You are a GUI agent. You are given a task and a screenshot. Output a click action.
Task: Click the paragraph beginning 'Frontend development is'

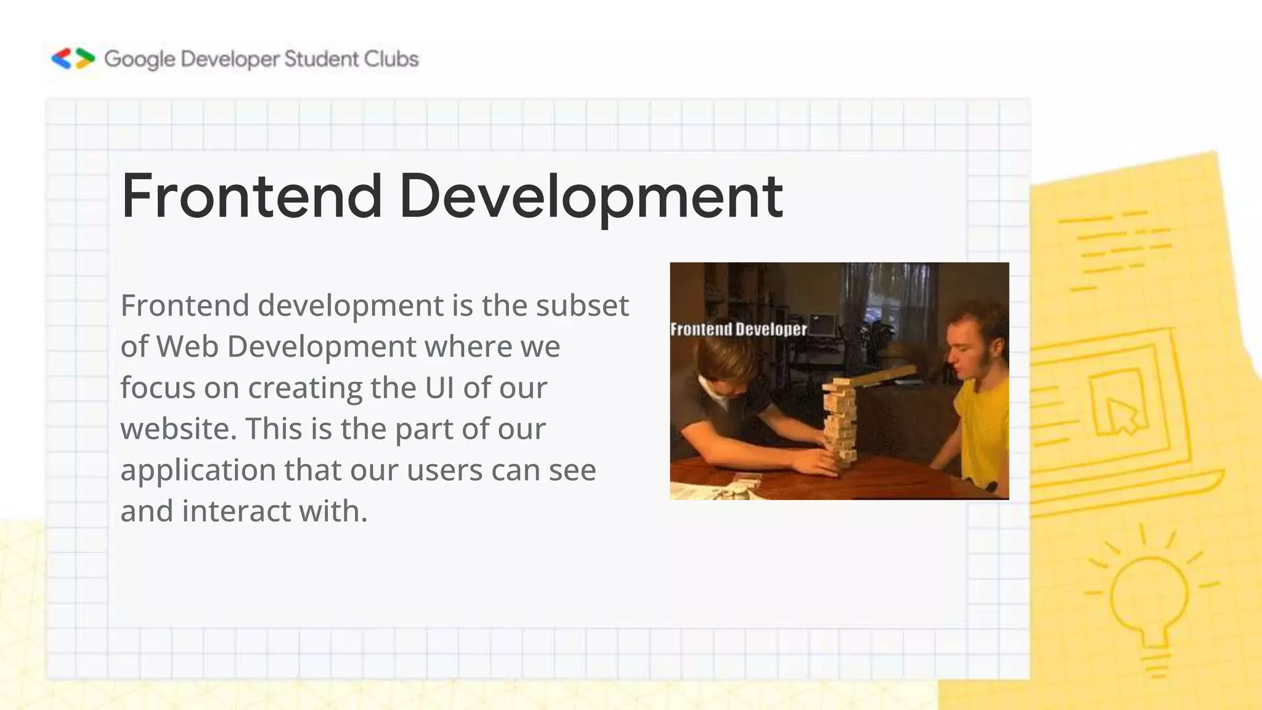[x=375, y=408]
